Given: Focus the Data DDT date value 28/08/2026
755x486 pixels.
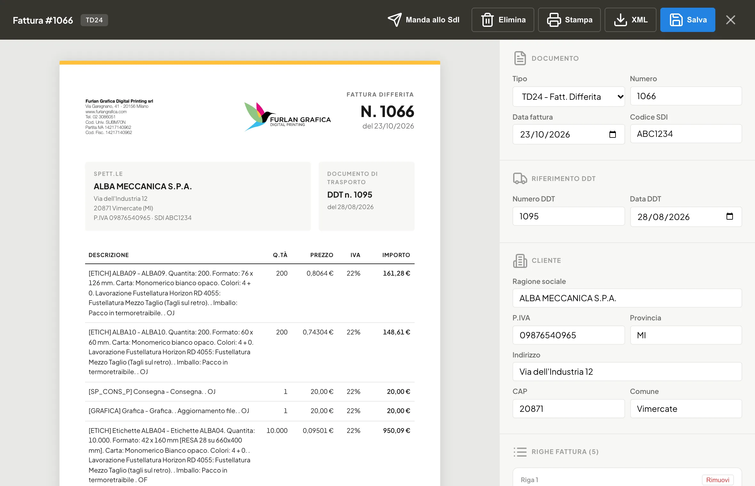Looking at the screenshot, I should [663, 217].
